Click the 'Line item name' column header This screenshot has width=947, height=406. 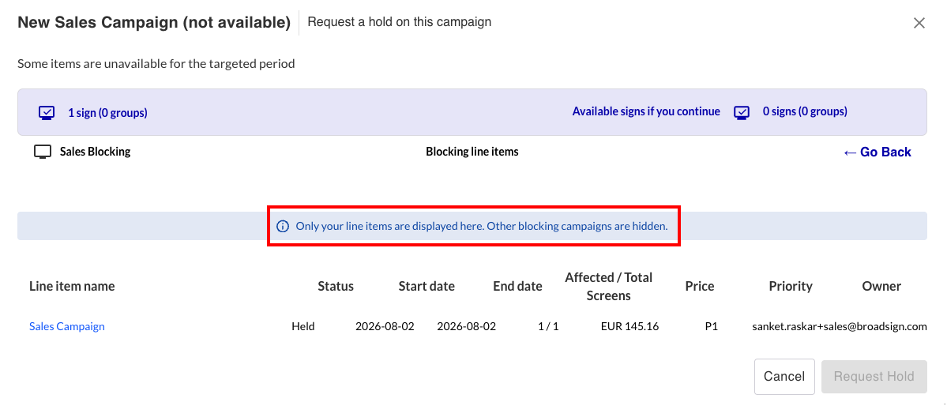coord(72,287)
